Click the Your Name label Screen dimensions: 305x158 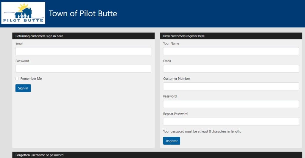pos(171,43)
